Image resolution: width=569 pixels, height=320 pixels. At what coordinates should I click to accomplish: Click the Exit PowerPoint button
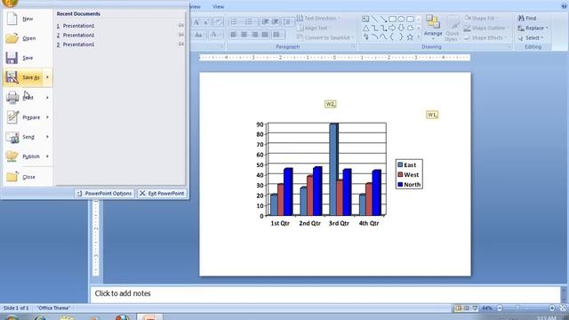coord(162,194)
